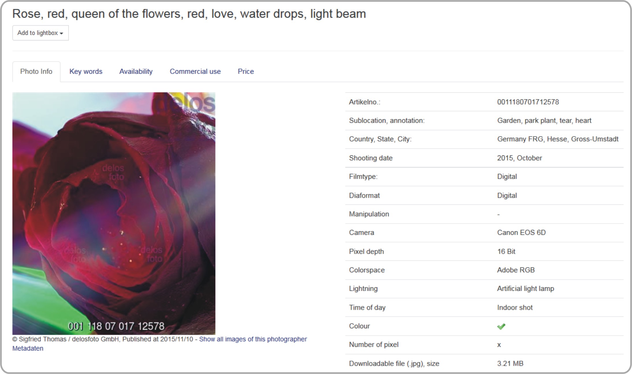Image resolution: width=632 pixels, height=374 pixels.
Task: Click the Adobe RGB colorspace value
Action: (516, 270)
